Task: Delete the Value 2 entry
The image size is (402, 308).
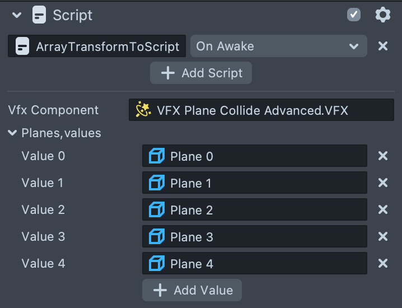Action: click(383, 209)
